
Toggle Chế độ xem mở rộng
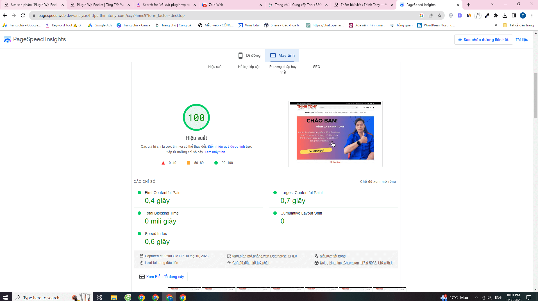click(x=378, y=182)
